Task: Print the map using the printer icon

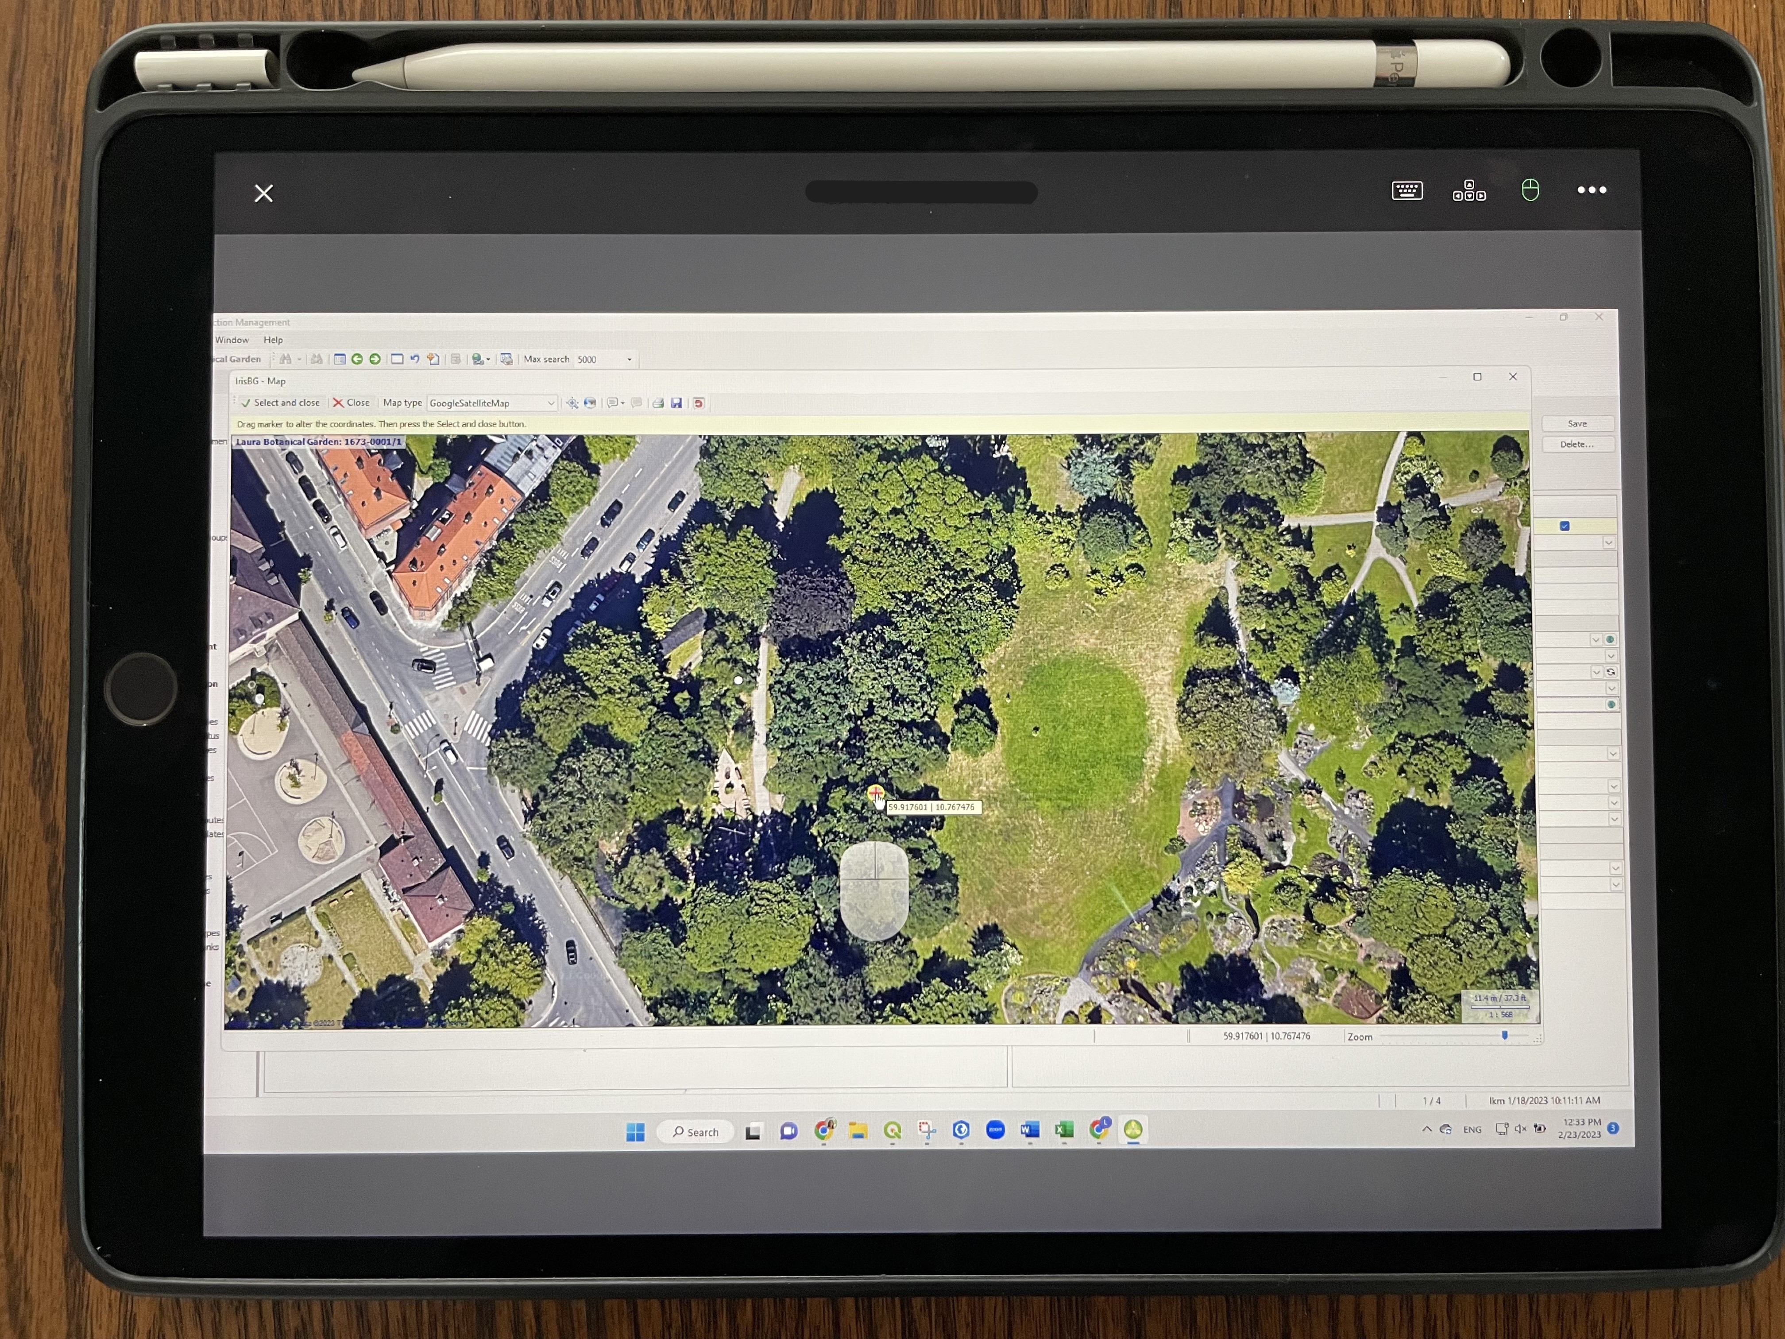Action: [658, 403]
